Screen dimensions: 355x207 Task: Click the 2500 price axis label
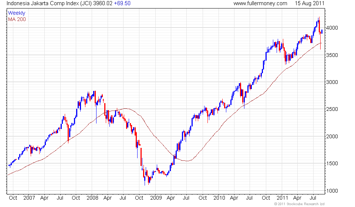tap(332, 109)
